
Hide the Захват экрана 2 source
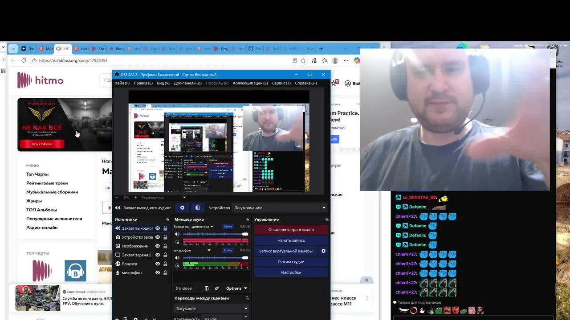(158, 255)
